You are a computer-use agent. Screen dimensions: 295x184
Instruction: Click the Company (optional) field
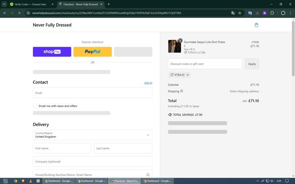coord(92,161)
